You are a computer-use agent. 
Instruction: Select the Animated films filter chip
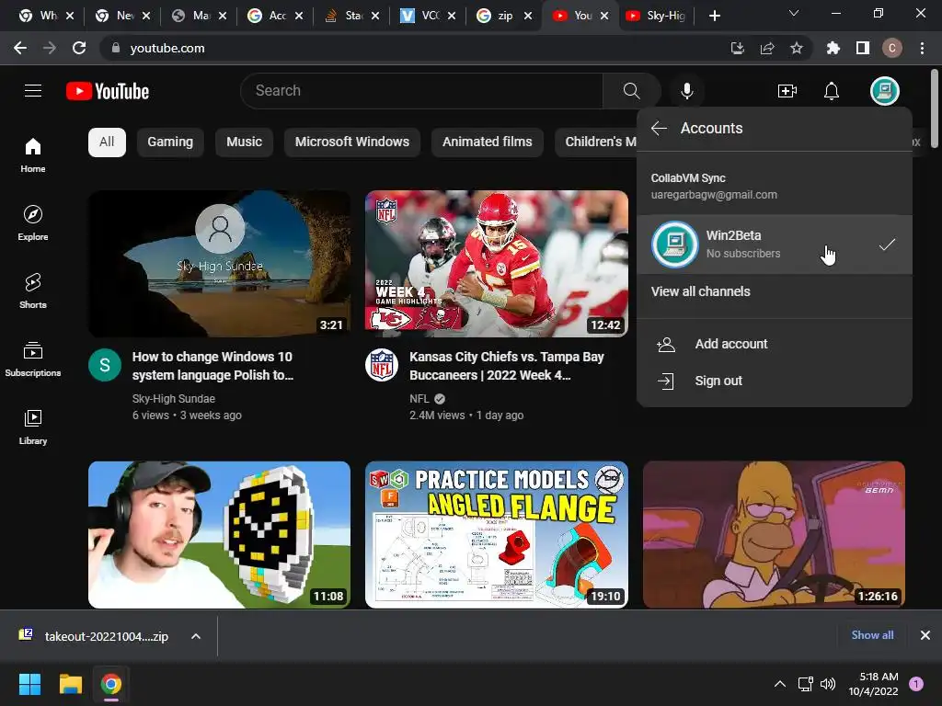[x=488, y=142]
